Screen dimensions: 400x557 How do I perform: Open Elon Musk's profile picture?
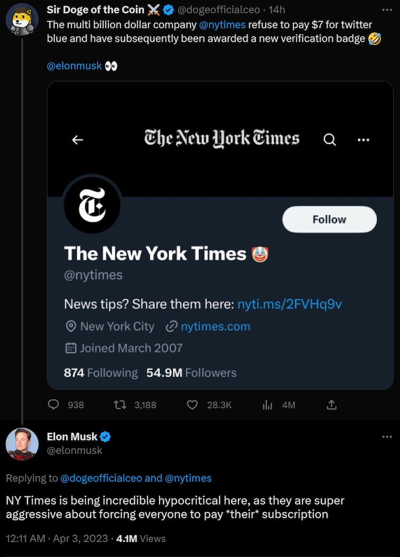22,444
